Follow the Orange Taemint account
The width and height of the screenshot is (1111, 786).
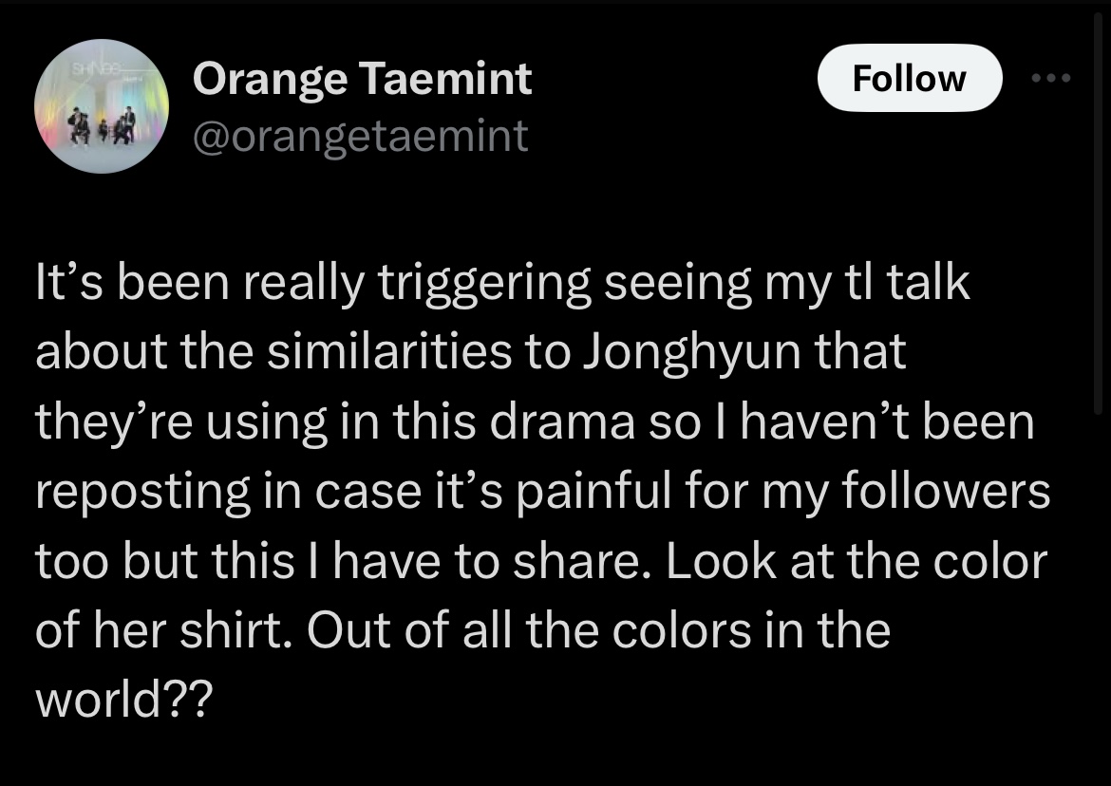[910, 78]
